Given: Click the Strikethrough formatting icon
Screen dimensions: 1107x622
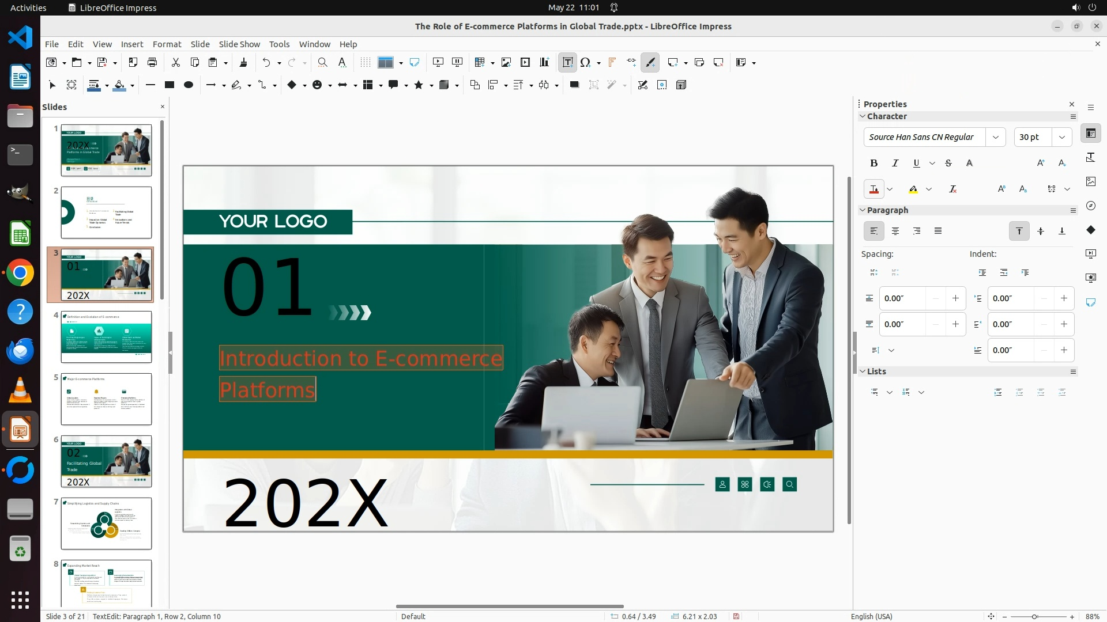Looking at the screenshot, I should pyautogui.click(x=948, y=163).
